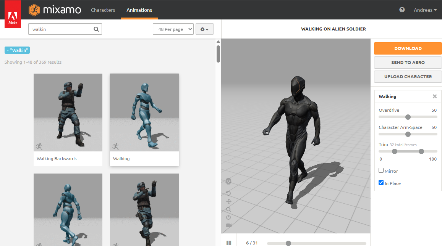Viewport: 442px width, 246px height.
Task: Click the Walking panel title
Action: pos(387,96)
